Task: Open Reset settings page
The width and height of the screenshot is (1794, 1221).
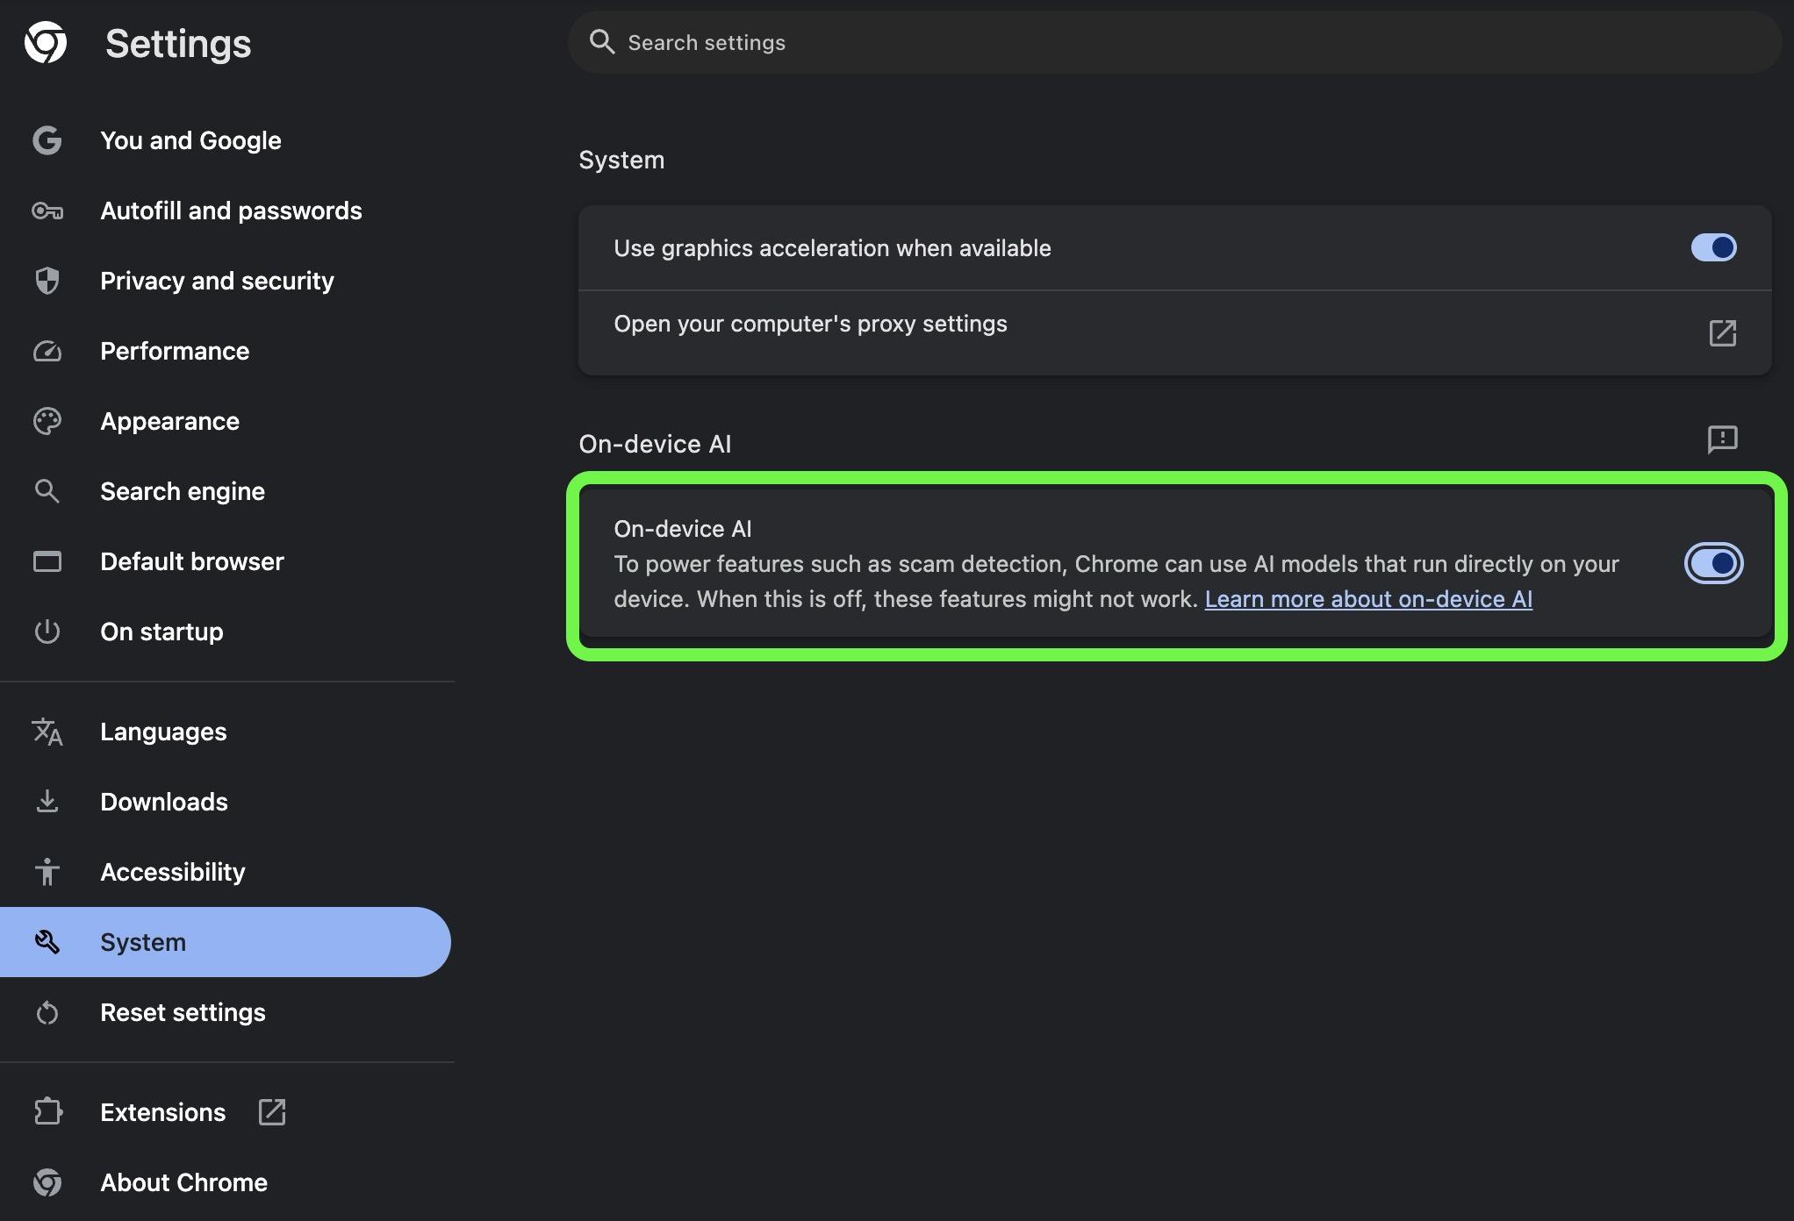Action: click(x=226, y=1012)
